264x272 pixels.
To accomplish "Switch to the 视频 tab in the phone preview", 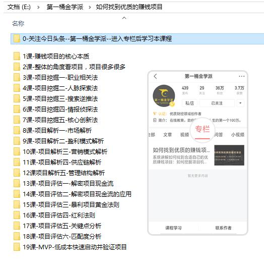I will coord(184,135).
